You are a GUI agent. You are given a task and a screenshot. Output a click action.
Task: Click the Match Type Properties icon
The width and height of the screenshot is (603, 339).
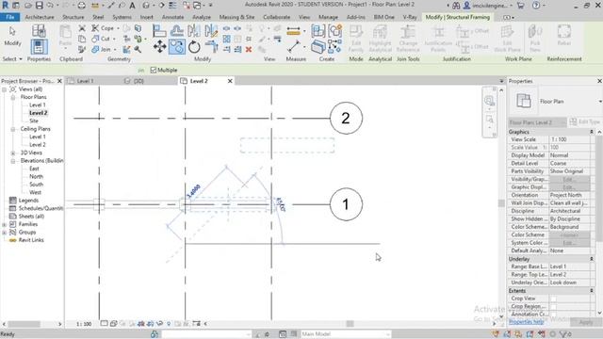(82, 49)
